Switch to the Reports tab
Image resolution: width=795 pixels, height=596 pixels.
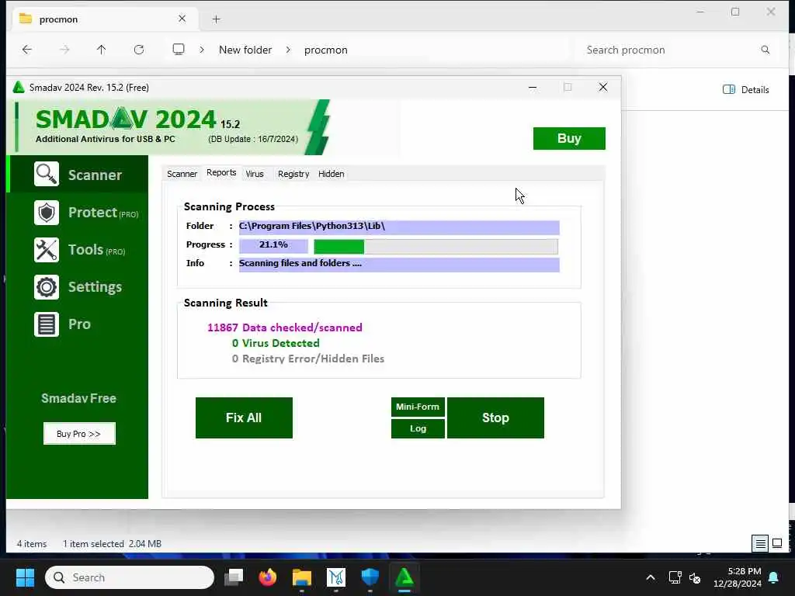221,173
